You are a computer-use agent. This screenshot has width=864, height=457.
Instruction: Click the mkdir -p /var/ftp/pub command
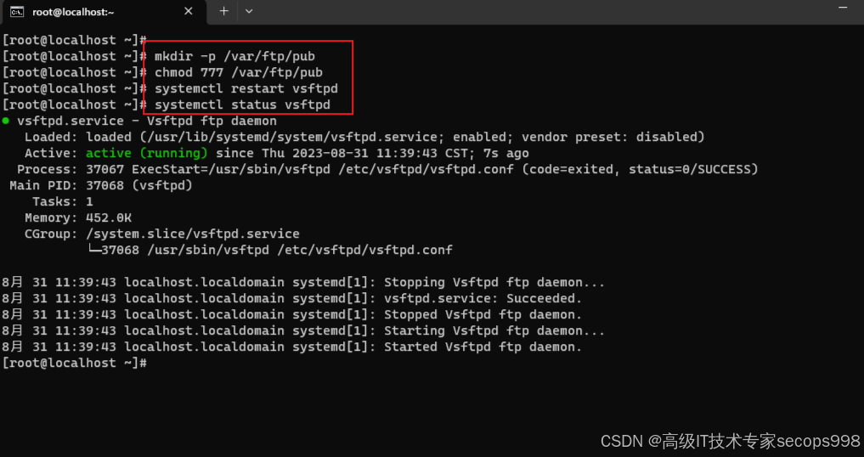click(234, 56)
